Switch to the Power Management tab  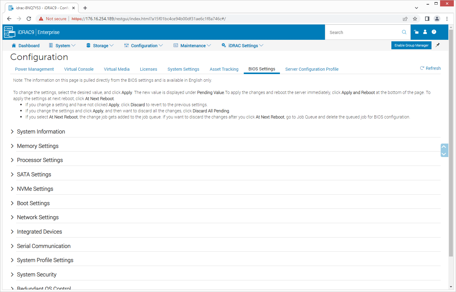34,69
